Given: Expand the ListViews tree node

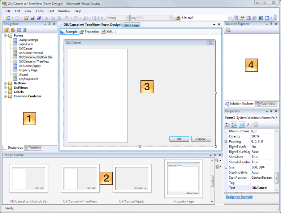Looking at the screenshot, I should coord(5,88).
